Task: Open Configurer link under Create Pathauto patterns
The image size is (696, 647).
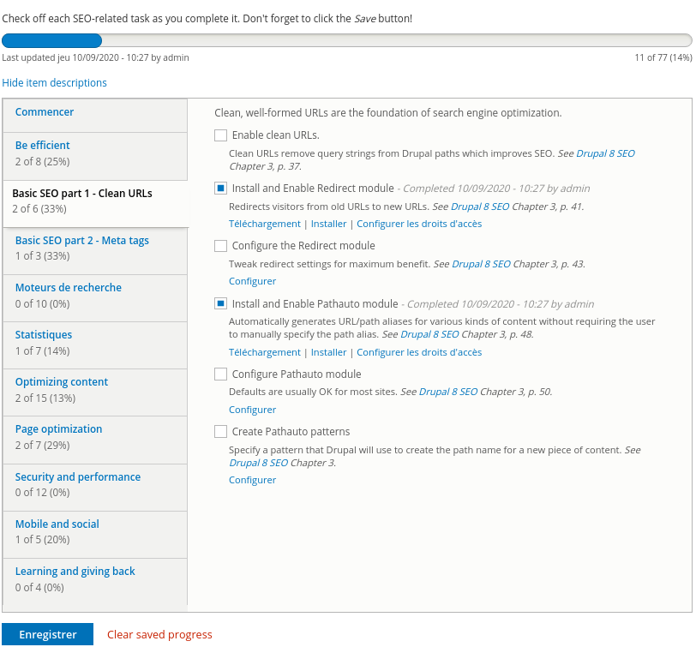Action: 252,480
